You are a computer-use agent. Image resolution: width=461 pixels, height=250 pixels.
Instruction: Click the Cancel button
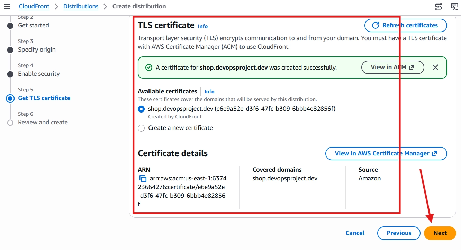pyautogui.click(x=355, y=233)
